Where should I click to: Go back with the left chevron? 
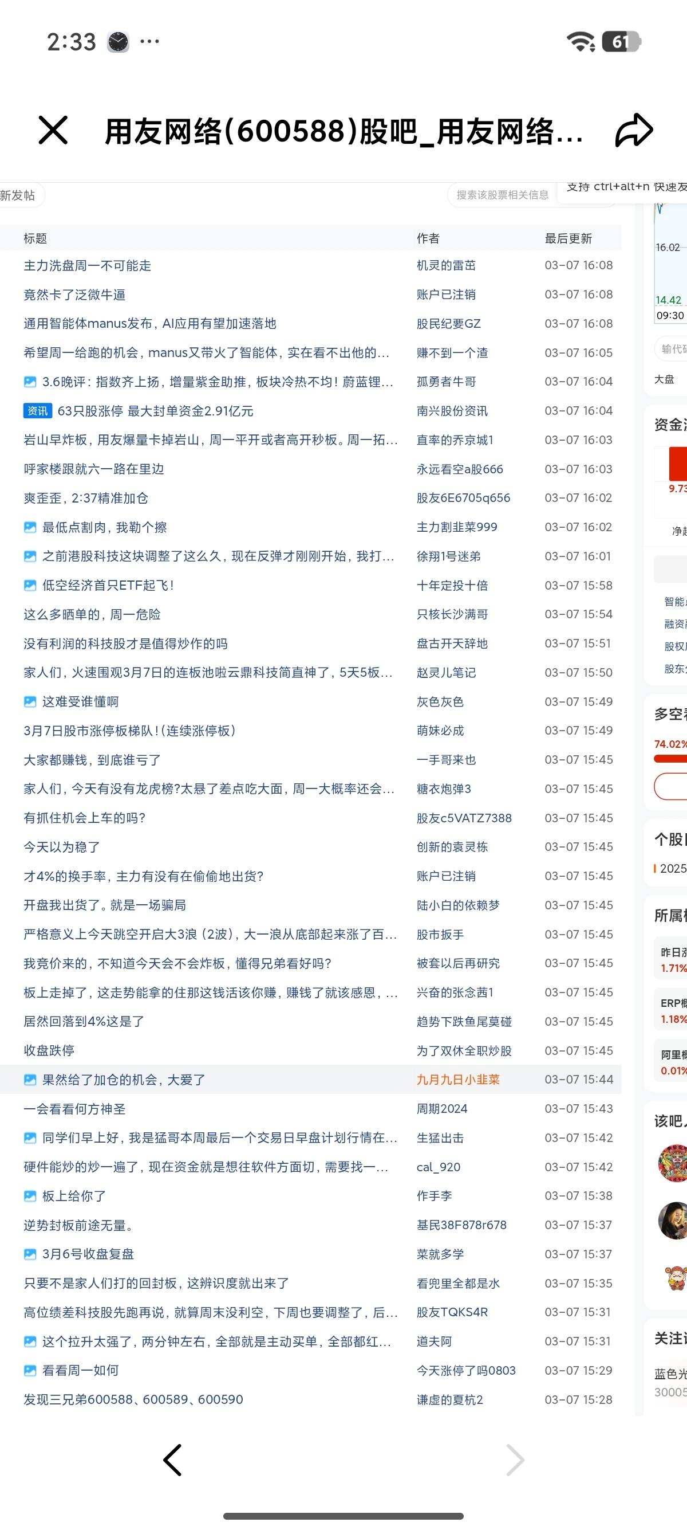click(172, 1460)
